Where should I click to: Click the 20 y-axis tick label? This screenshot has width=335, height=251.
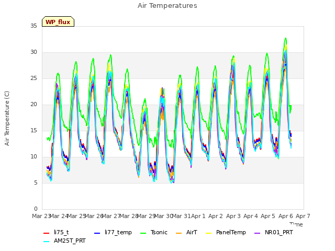33,105
